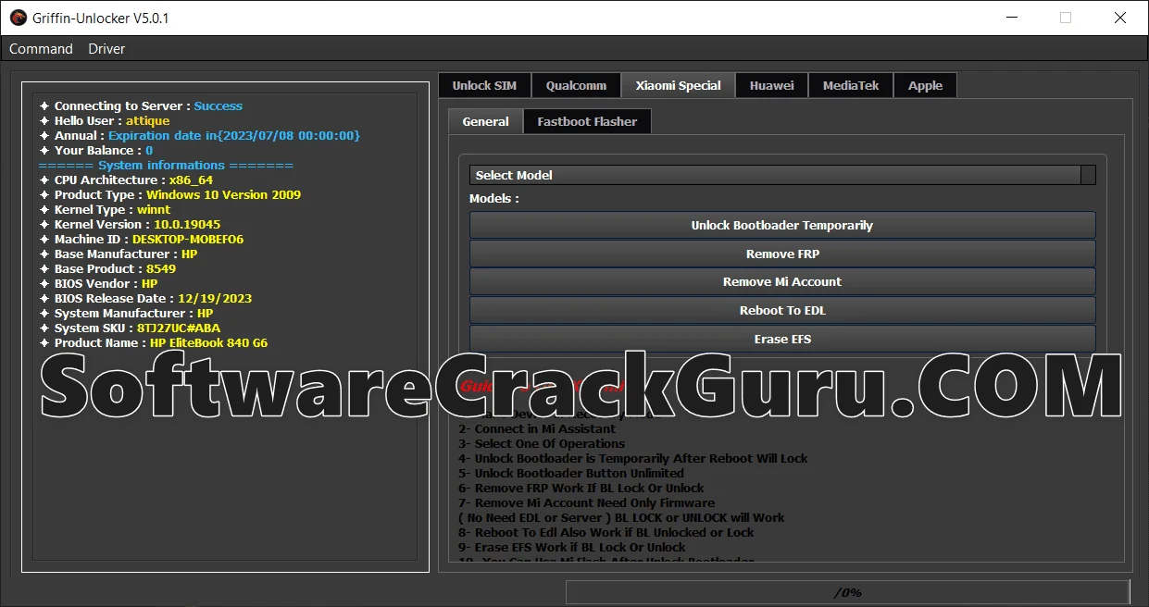Minimize the Griffin-Unlocker window
1149x607 pixels.
pyautogui.click(x=1011, y=18)
